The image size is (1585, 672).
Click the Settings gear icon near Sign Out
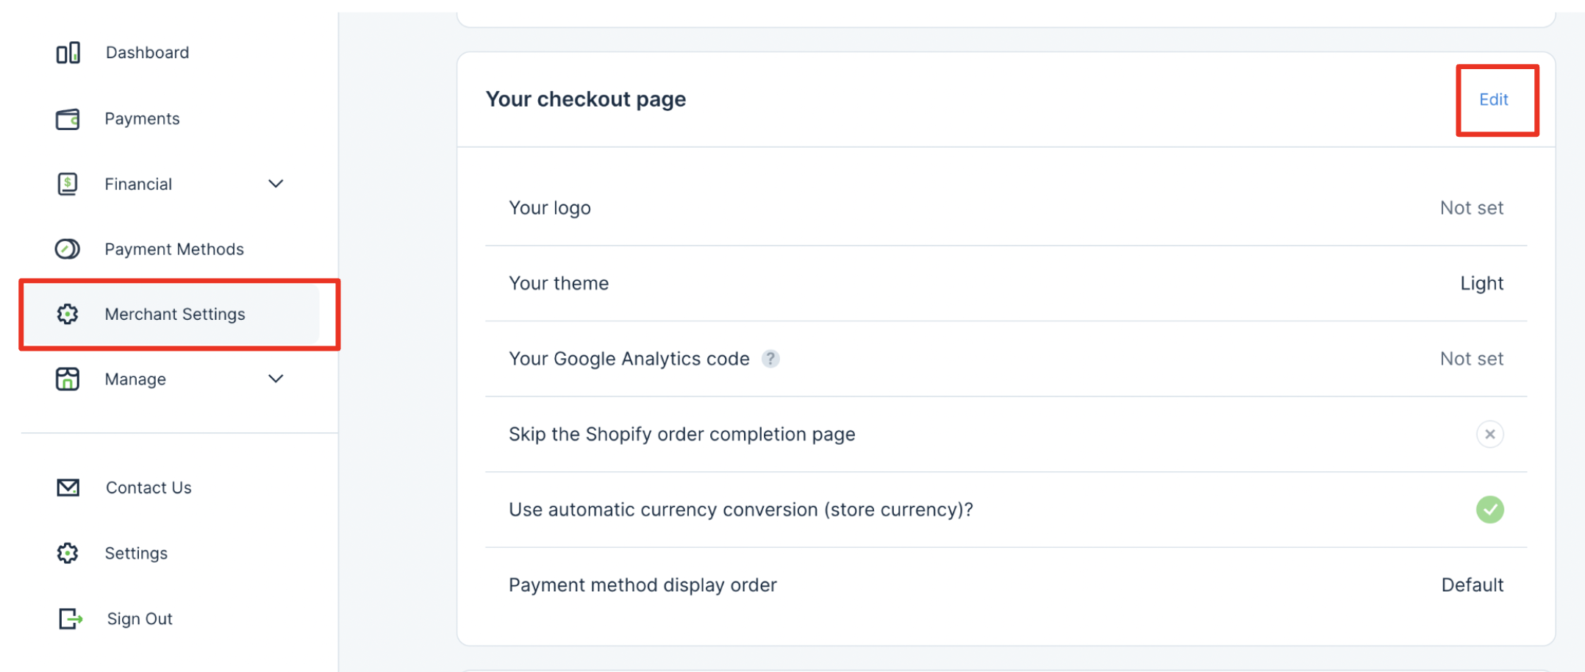point(68,553)
